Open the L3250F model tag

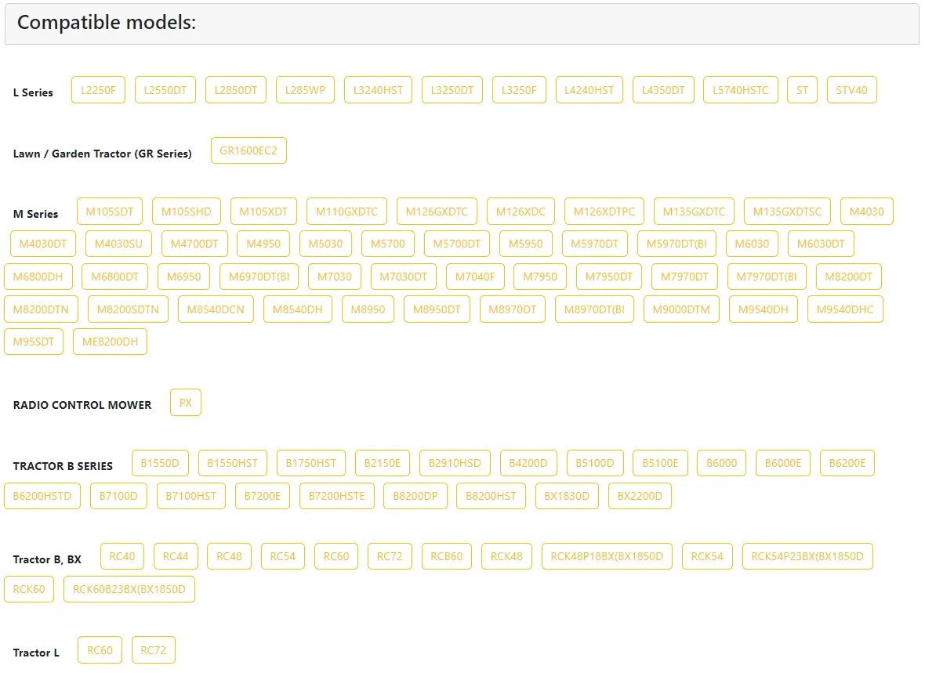point(519,90)
